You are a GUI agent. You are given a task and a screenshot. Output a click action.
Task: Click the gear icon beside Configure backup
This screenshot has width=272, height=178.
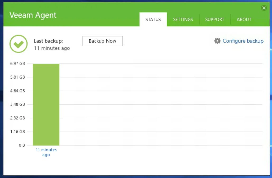(x=217, y=41)
